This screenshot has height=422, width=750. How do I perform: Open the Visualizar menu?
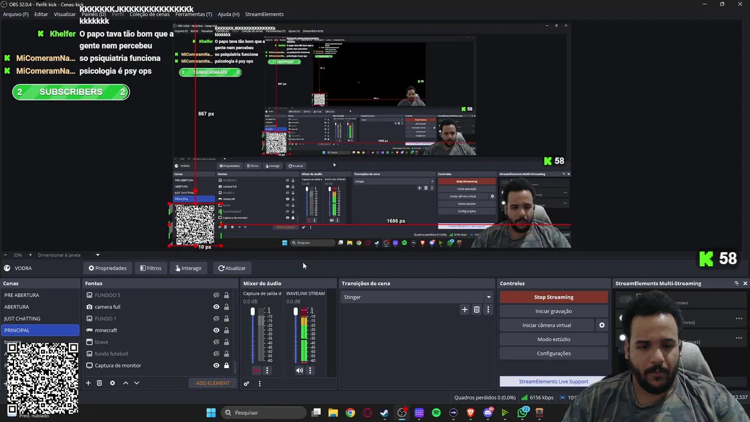point(64,14)
